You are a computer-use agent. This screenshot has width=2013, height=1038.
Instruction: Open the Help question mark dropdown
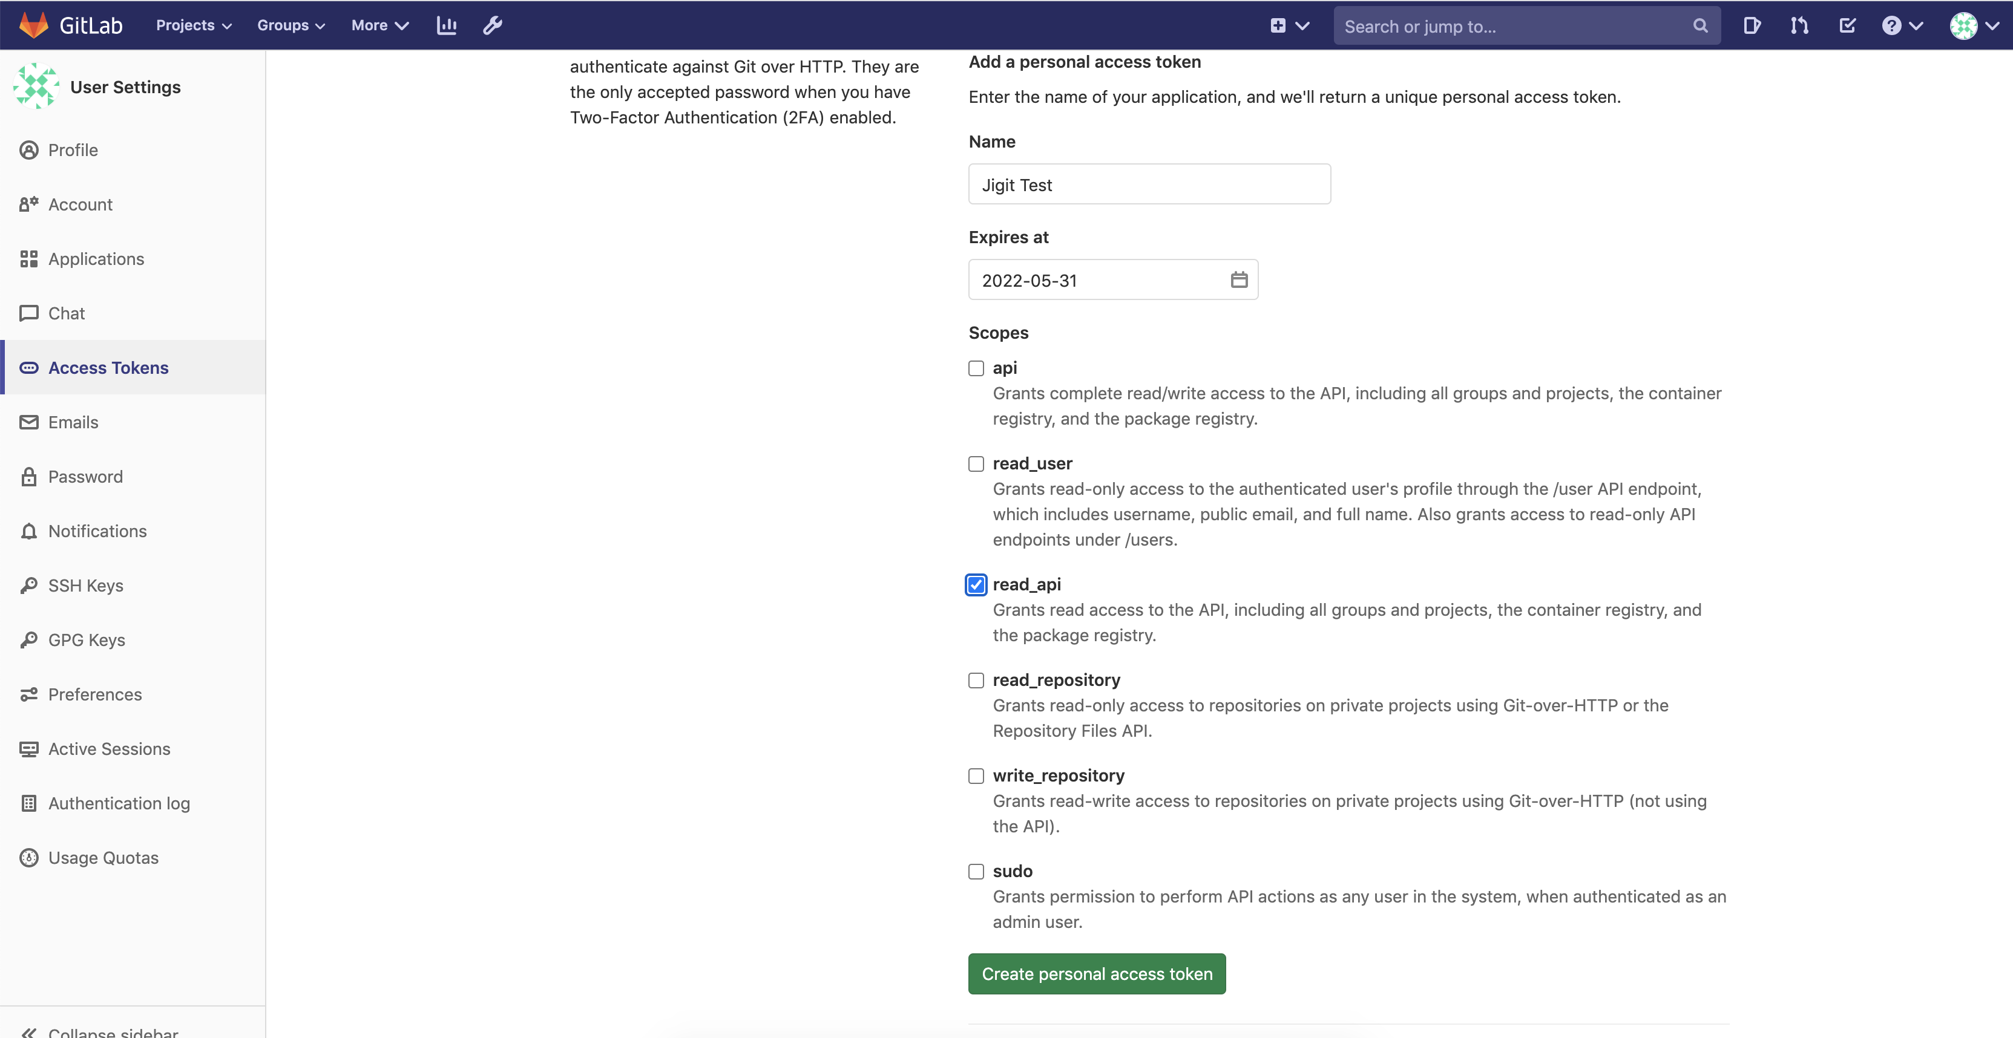coord(1901,26)
